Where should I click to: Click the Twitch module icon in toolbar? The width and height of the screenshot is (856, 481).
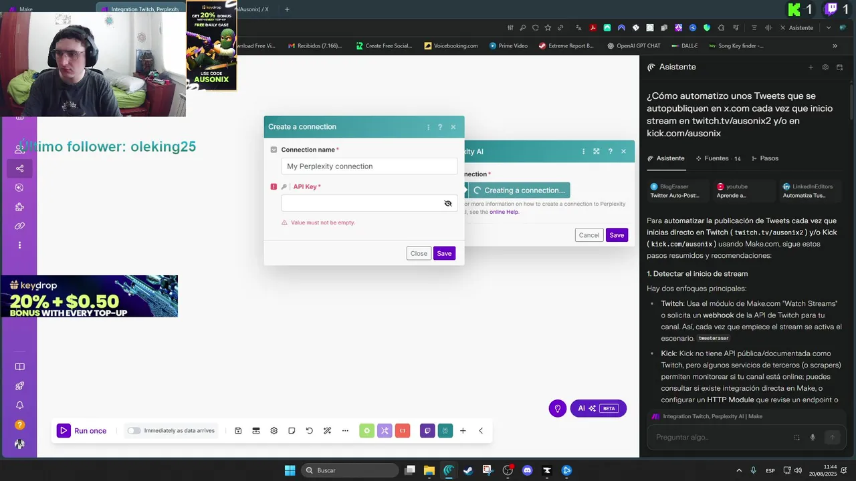click(427, 431)
